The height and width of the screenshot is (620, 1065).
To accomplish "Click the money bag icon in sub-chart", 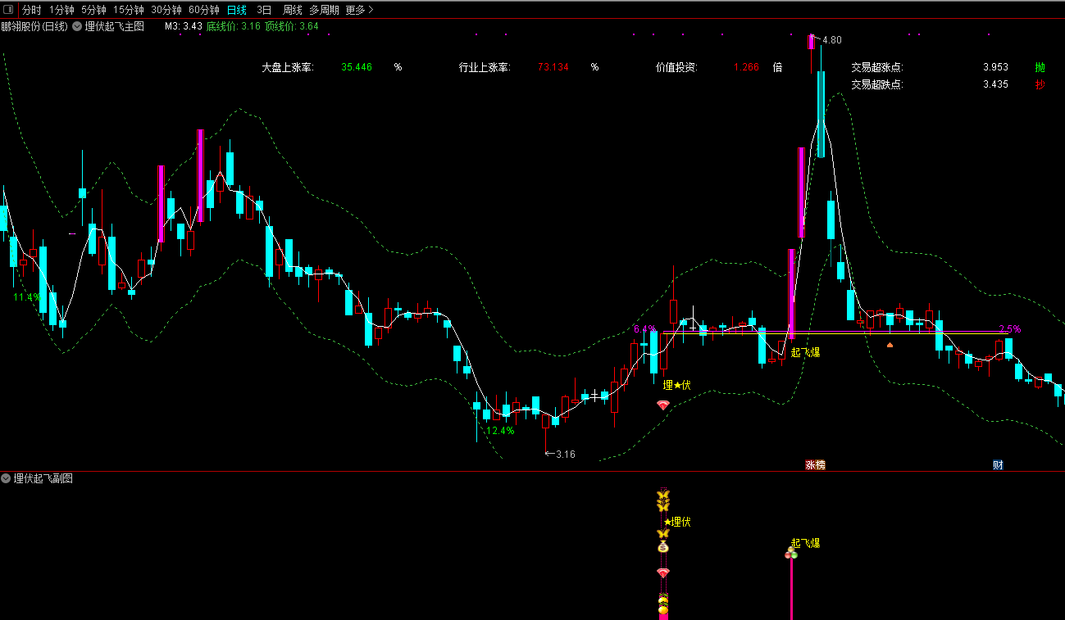I will 662,546.
